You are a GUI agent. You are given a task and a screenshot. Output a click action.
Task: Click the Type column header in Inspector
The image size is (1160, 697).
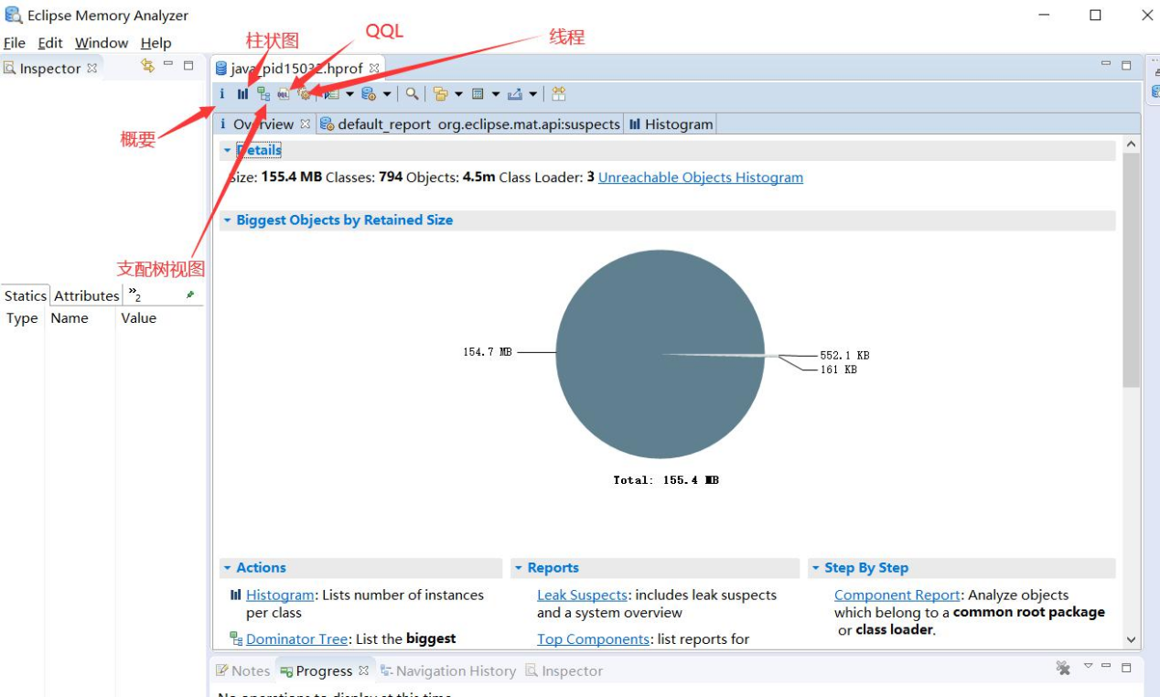(22, 318)
